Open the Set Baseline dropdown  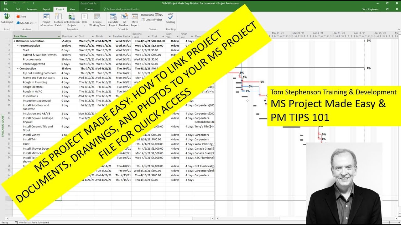point(124,20)
